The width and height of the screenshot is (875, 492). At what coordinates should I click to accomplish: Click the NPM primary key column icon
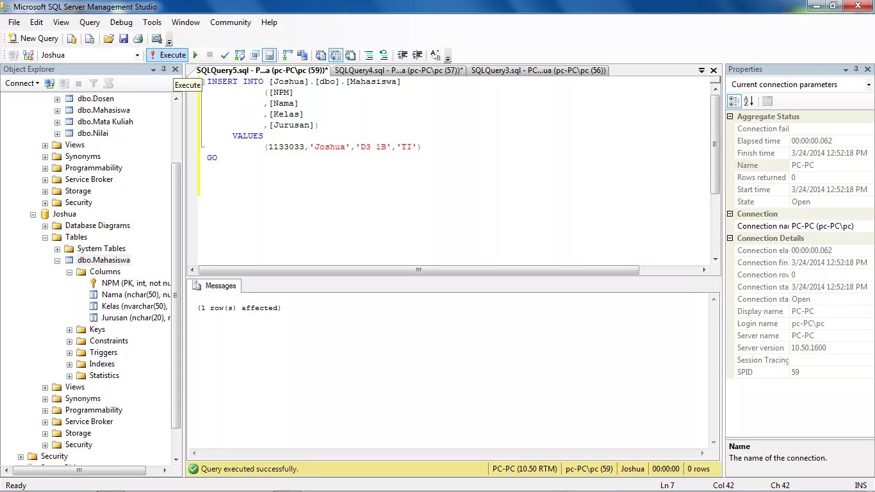tap(94, 283)
